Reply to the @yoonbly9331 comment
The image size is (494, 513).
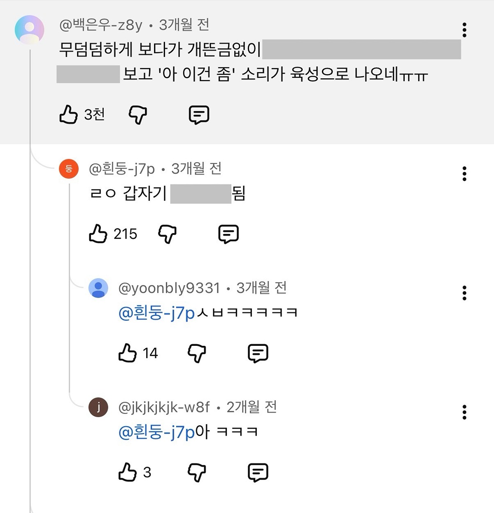[258, 354]
